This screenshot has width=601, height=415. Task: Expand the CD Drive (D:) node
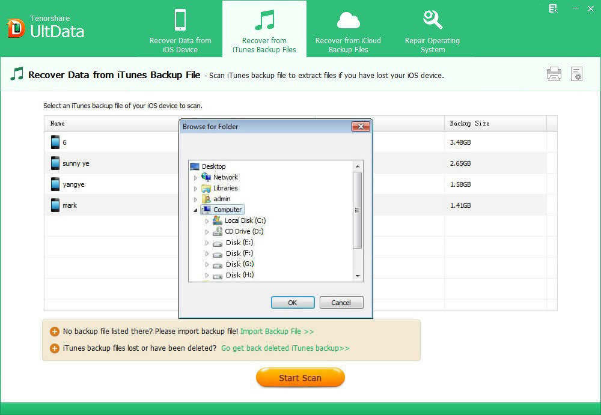[x=207, y=232]
